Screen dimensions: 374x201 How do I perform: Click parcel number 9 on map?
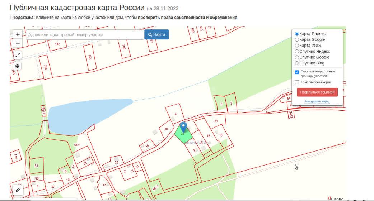195,150
